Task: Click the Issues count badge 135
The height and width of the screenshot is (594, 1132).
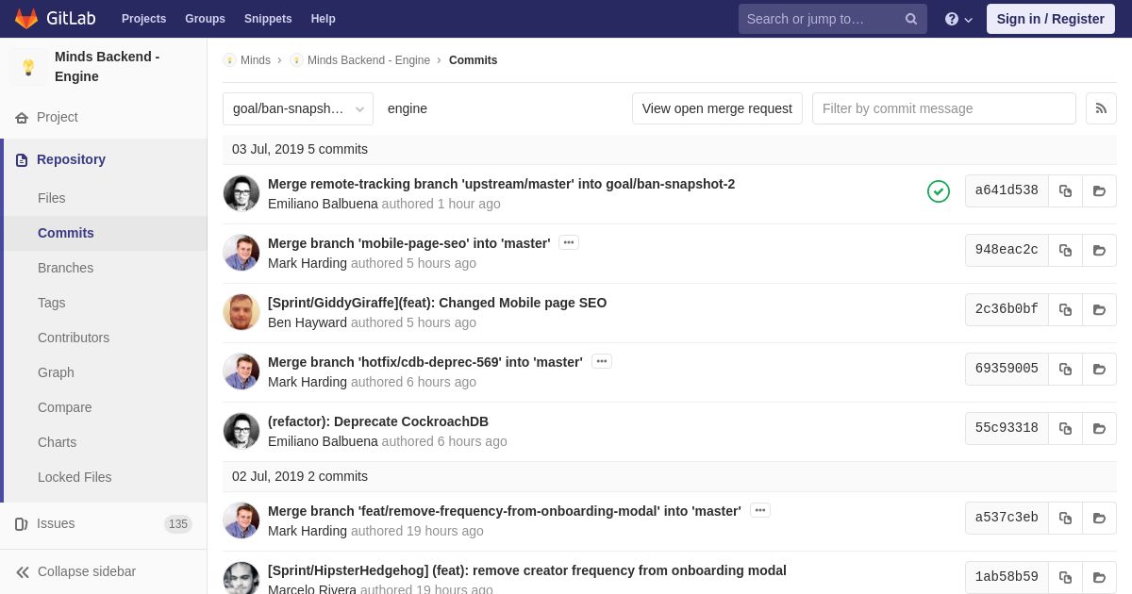Action: pyautogui.click(x=178, y=524)
